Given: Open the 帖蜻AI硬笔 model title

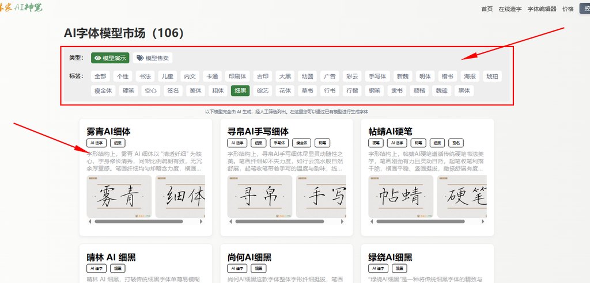Looking at the screenshot, I should pyautogui.click(x=391, y=132).
